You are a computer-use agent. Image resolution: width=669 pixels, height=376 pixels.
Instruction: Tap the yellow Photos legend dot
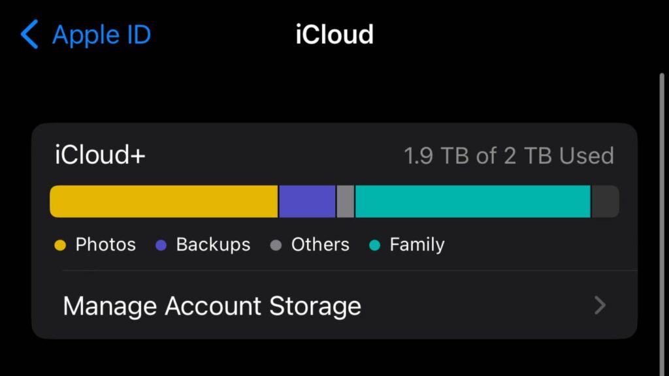coord(60,245)
